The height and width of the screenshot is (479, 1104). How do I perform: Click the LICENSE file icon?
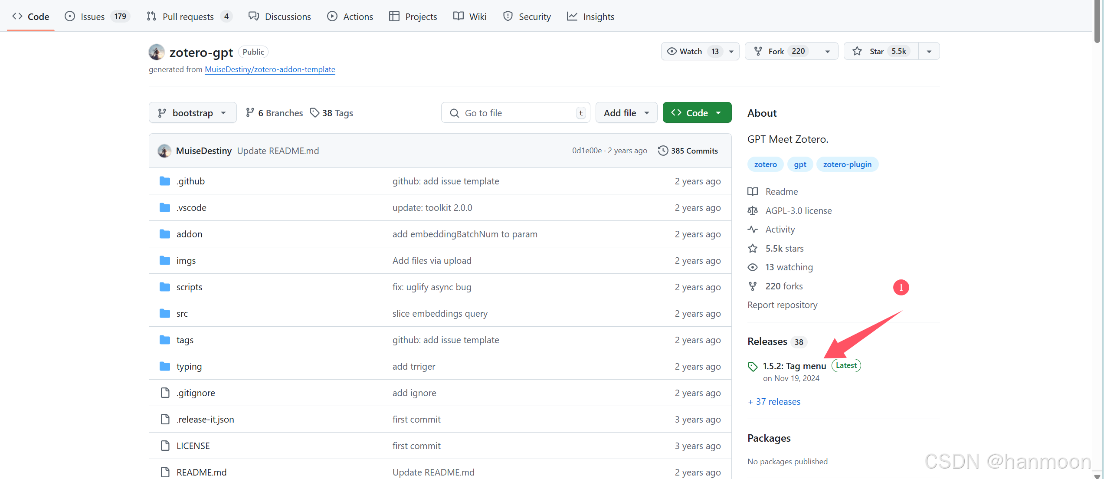point(165,446)
